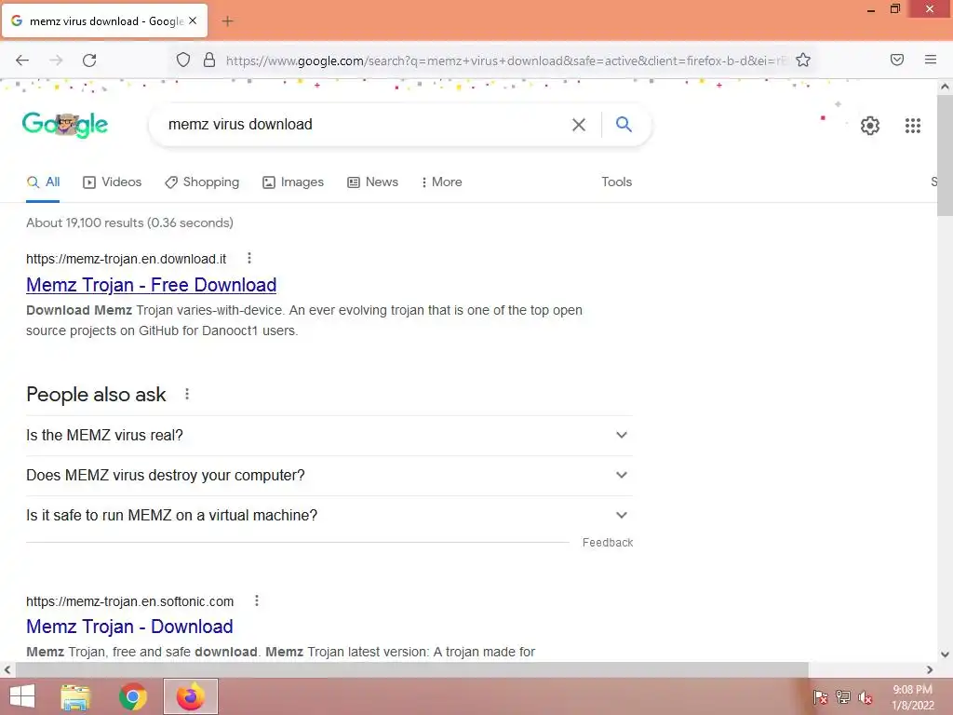Click the vertical scrollbar thumb
Viewport: 953px width, 715px height.
click(945, 155)
